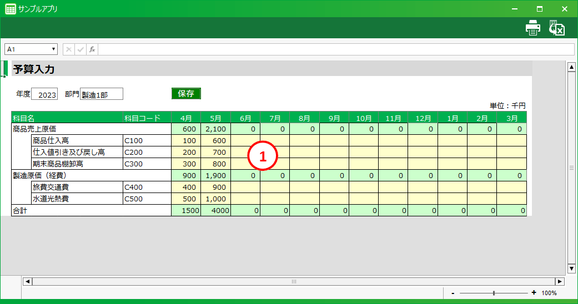Click the vertical scrollbar up arrow
578x304 pixels.
(x=571, y=67)
